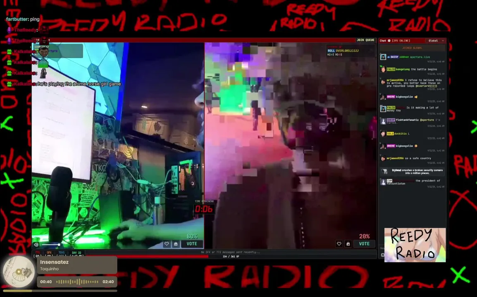This screenshot has width=477, height=297.
Task: Click the Insensatez song title
Action: click(x=54, y=262)
